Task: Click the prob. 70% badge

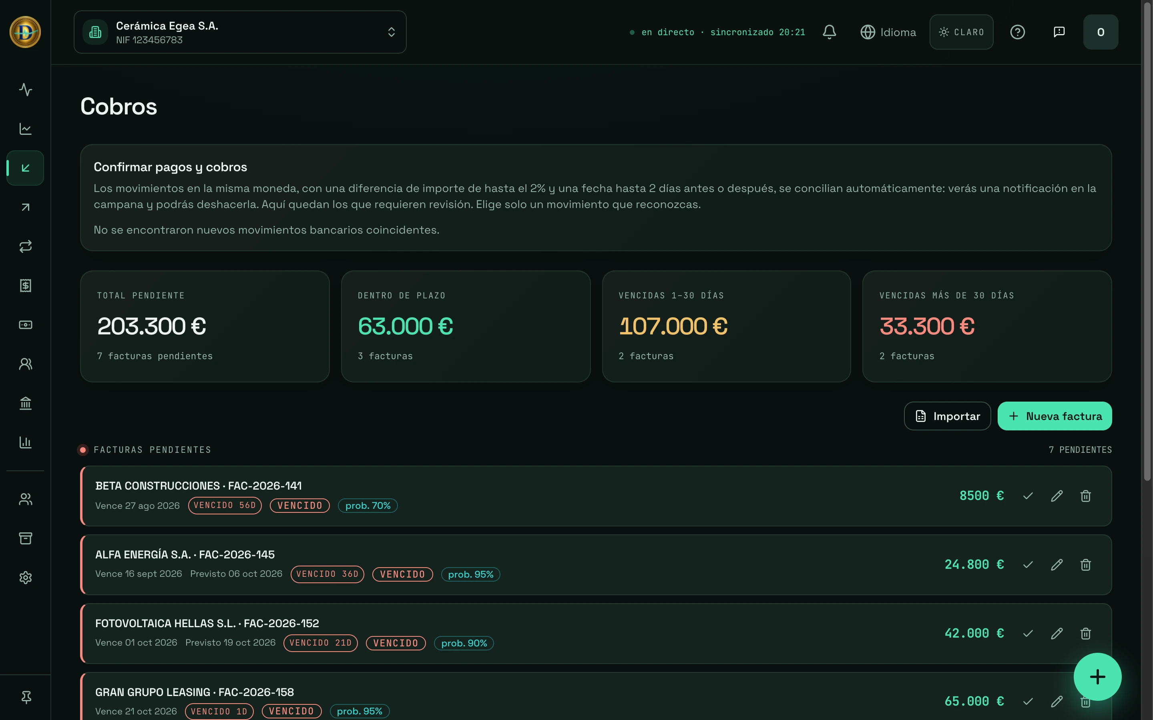Action: pyautogui.click(x=368, y=506)
